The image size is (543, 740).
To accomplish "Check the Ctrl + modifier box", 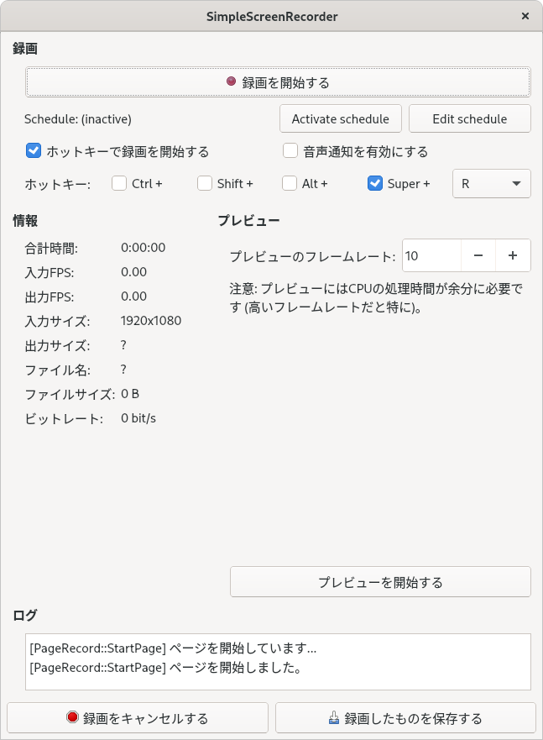I will click(119, 183).
